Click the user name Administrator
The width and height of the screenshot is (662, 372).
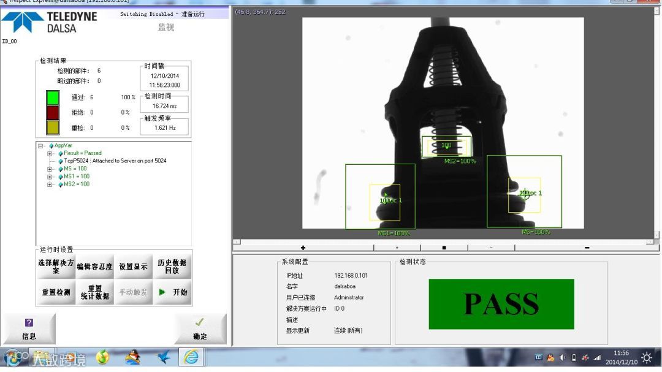[x=349, y=297]
